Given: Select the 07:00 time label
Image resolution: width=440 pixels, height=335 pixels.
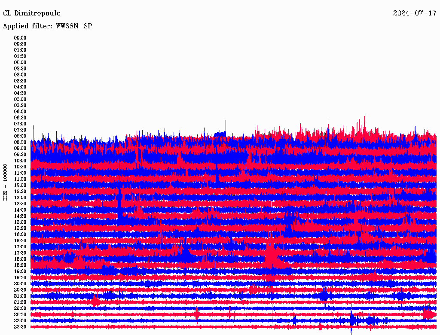Looking at the screenshot, I should coord(20,124).
